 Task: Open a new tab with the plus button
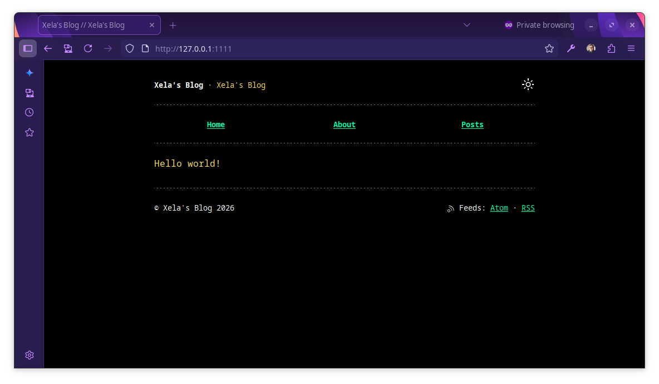click(x=173, y=25)
